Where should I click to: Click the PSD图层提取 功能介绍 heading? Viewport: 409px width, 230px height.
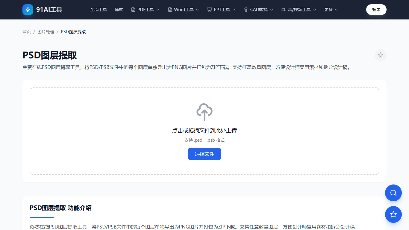60,208
